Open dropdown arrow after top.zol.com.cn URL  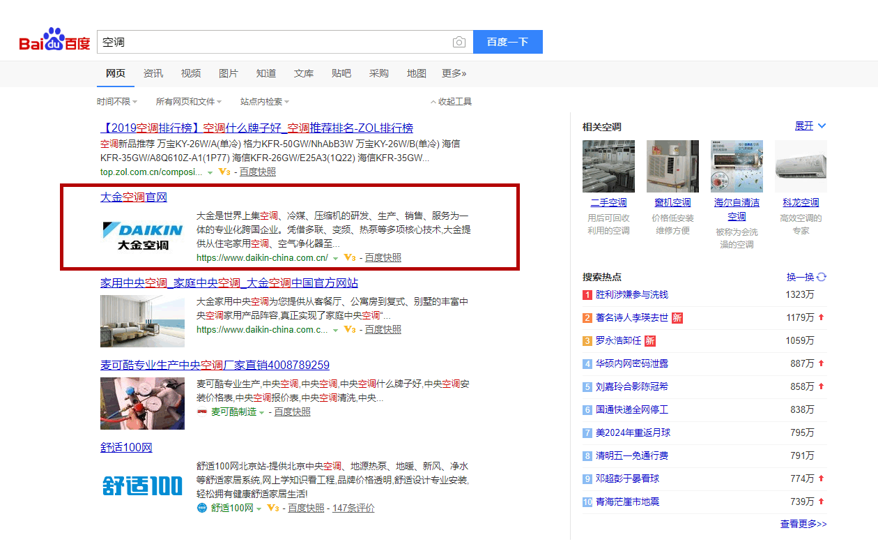click(x=210, y=172)
